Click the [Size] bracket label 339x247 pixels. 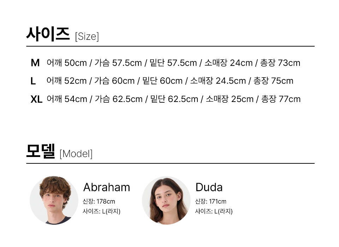(x=87, y=36)
